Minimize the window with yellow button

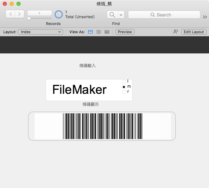point(12,4)
